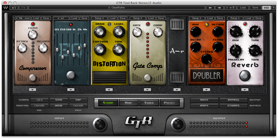Click the Doubler DETUNE knob
Viewport: 278px width, 139px height.
[218, 32]
